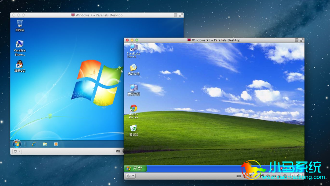
Task: Launch Internet Explorer from Windows 7 taskbar
Action: (x=34, y=144)
